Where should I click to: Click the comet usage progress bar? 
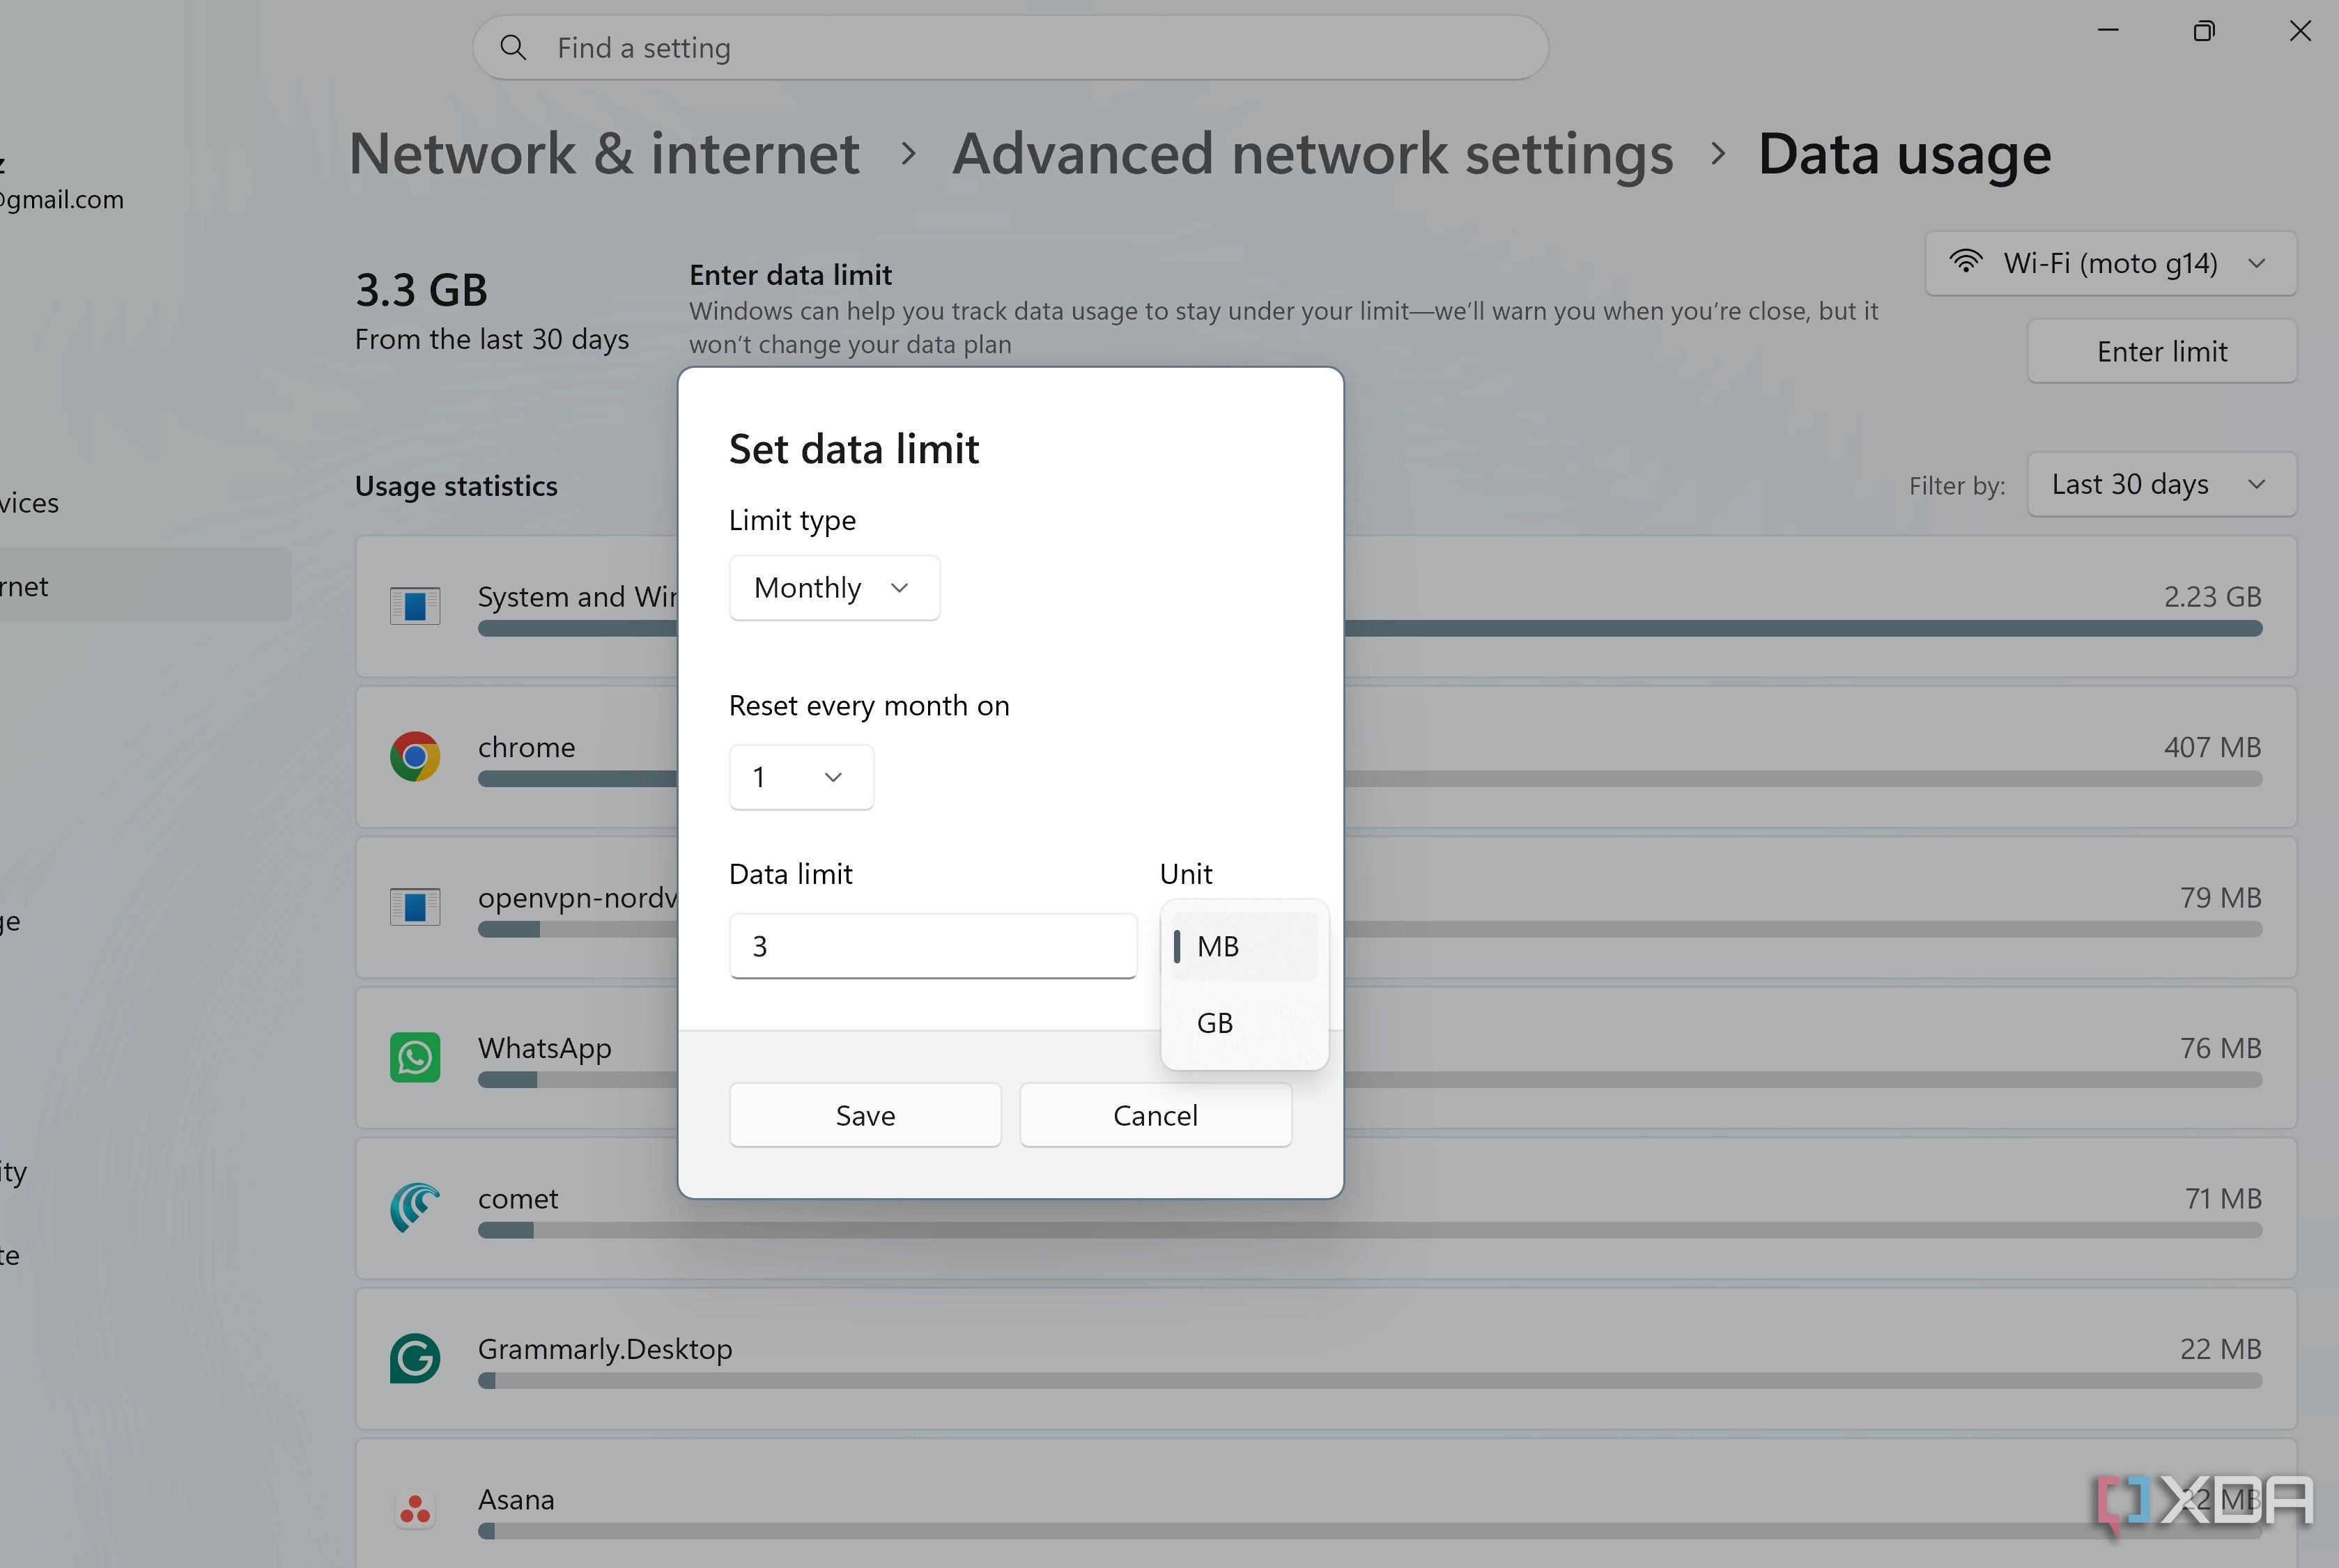[x=1369, y=1230]
